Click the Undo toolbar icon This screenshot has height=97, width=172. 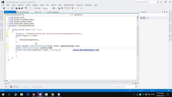[x=26, y=8]
